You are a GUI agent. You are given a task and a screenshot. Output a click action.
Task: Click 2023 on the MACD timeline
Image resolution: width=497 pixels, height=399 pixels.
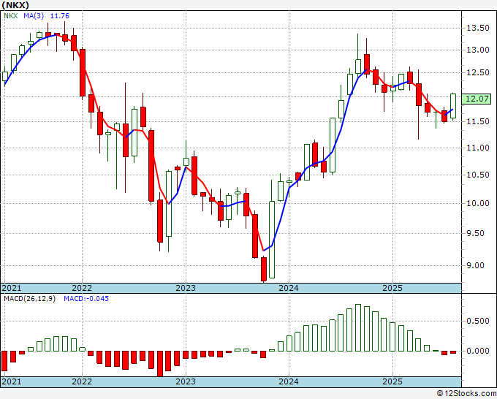point(186,381)
